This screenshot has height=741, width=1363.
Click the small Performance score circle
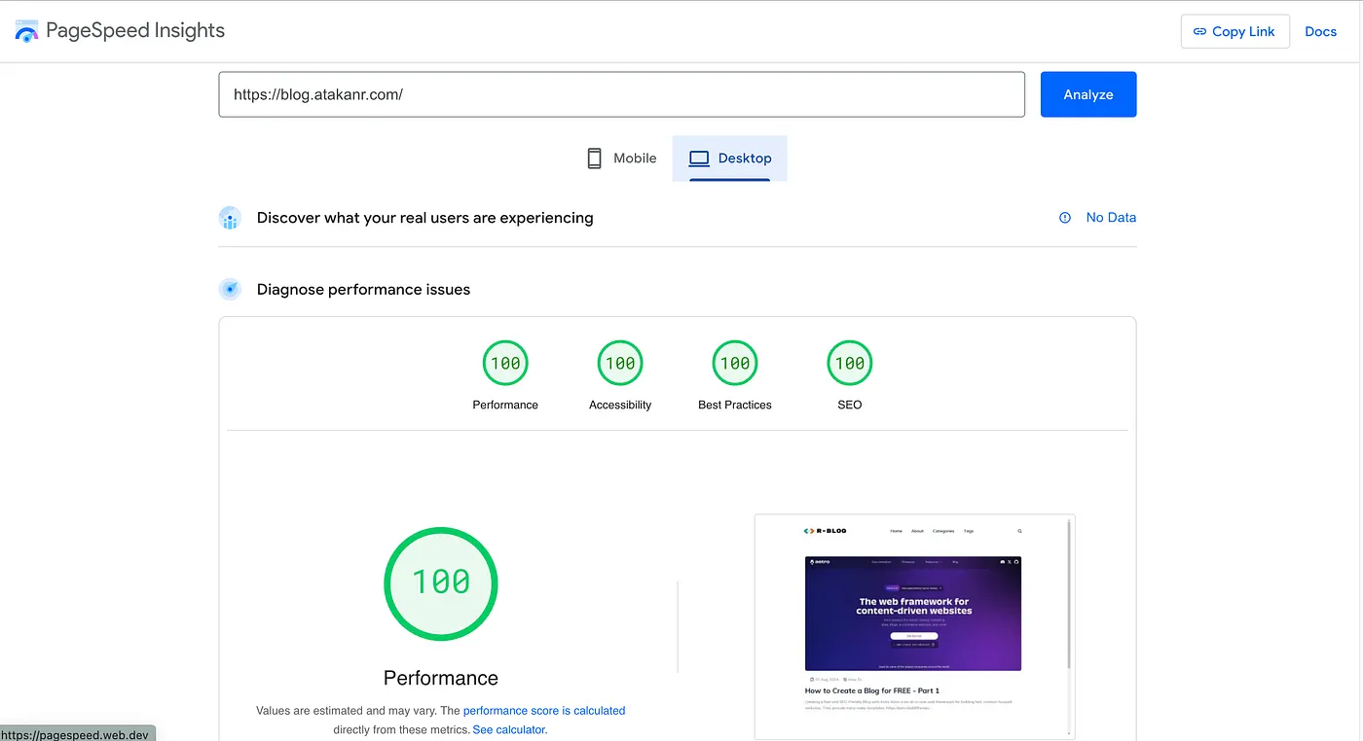(505, 362)
